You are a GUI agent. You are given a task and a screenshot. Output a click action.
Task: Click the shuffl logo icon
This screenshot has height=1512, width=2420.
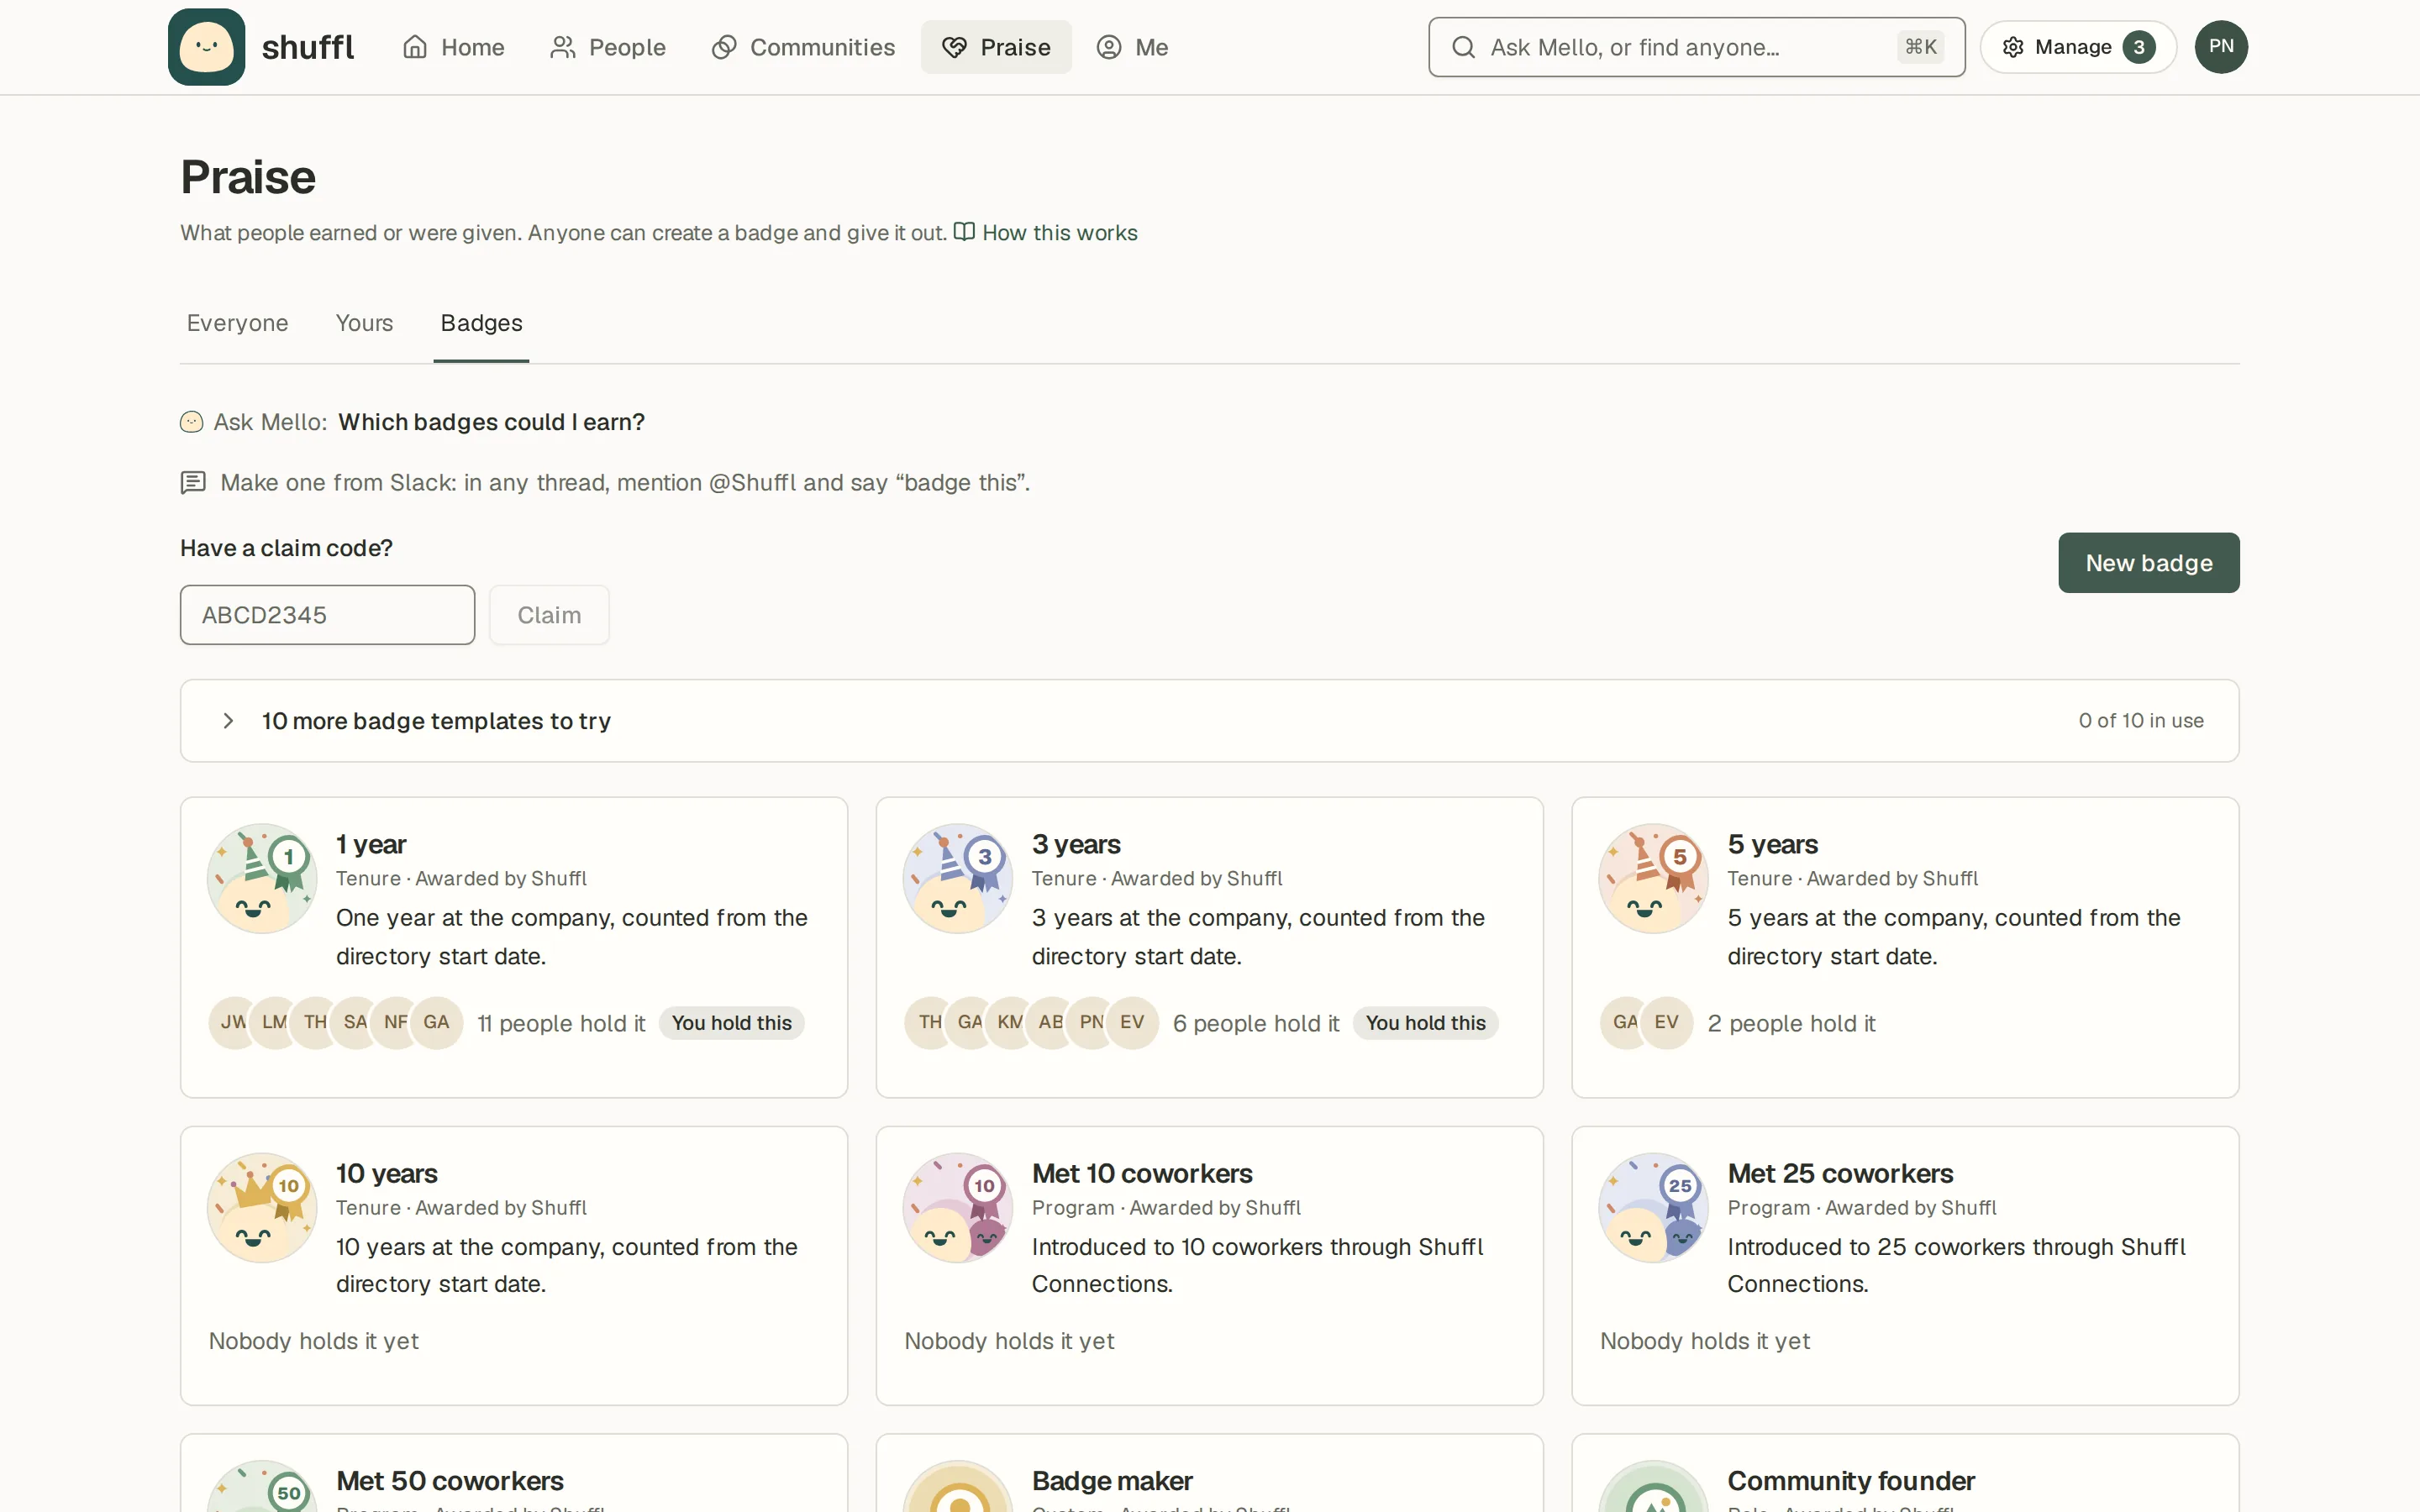(206, 47)
